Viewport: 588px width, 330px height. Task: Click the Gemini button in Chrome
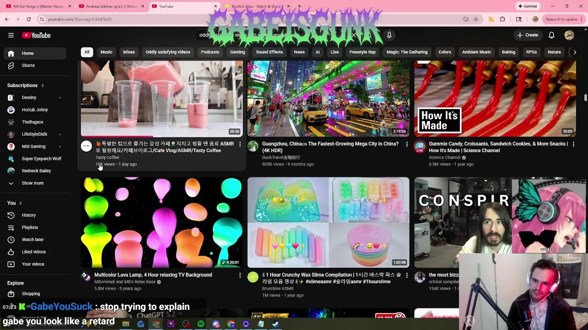pos(527,6)
